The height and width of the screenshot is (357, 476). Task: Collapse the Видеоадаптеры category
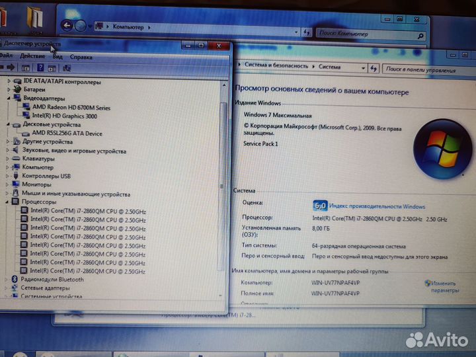point(9,99)
